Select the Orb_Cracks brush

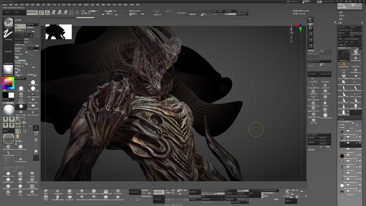pyautogui.click(x=118, y=192)
